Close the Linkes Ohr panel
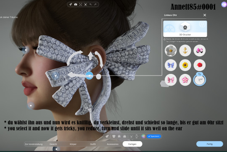Viewport: 227px width, 152px height. tap(205, 15)
